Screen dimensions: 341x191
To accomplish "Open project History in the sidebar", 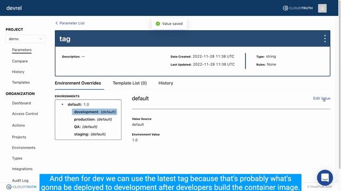I will (18, 72).
